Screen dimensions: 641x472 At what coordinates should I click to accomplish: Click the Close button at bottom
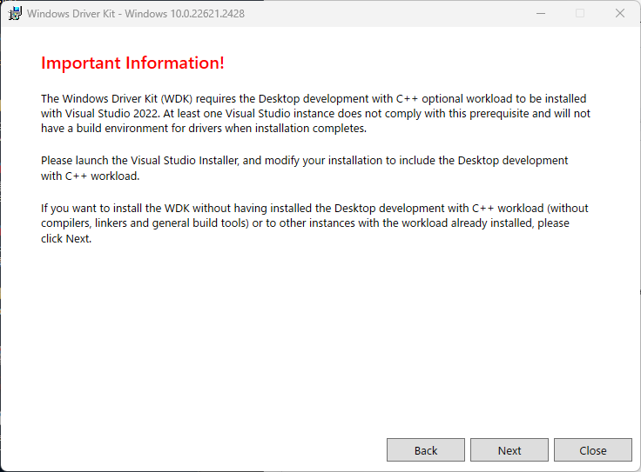(x=593, y=450)
